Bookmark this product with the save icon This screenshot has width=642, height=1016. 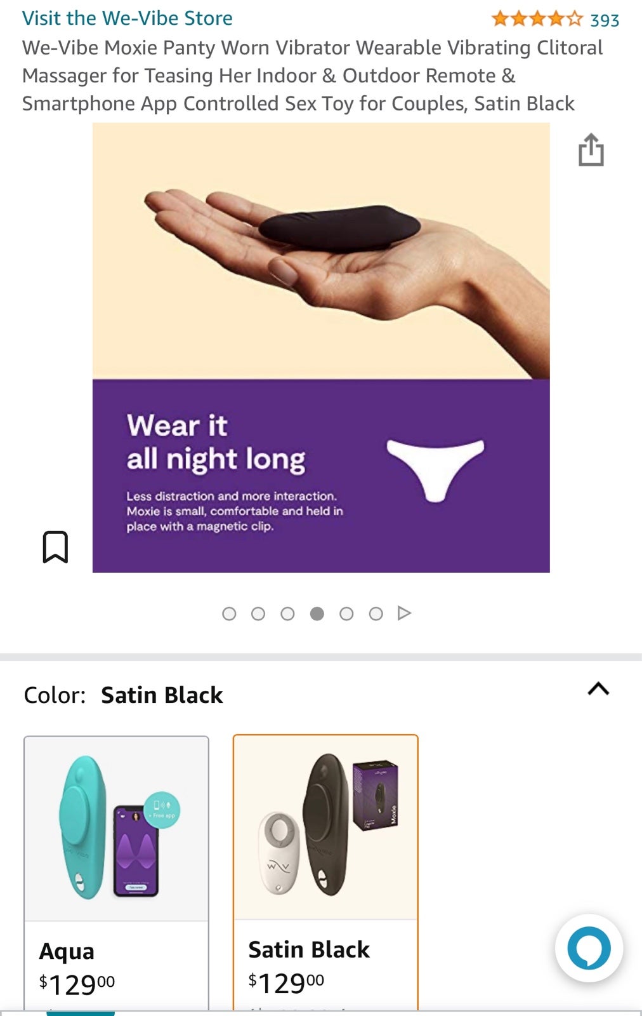click(55, 547)
